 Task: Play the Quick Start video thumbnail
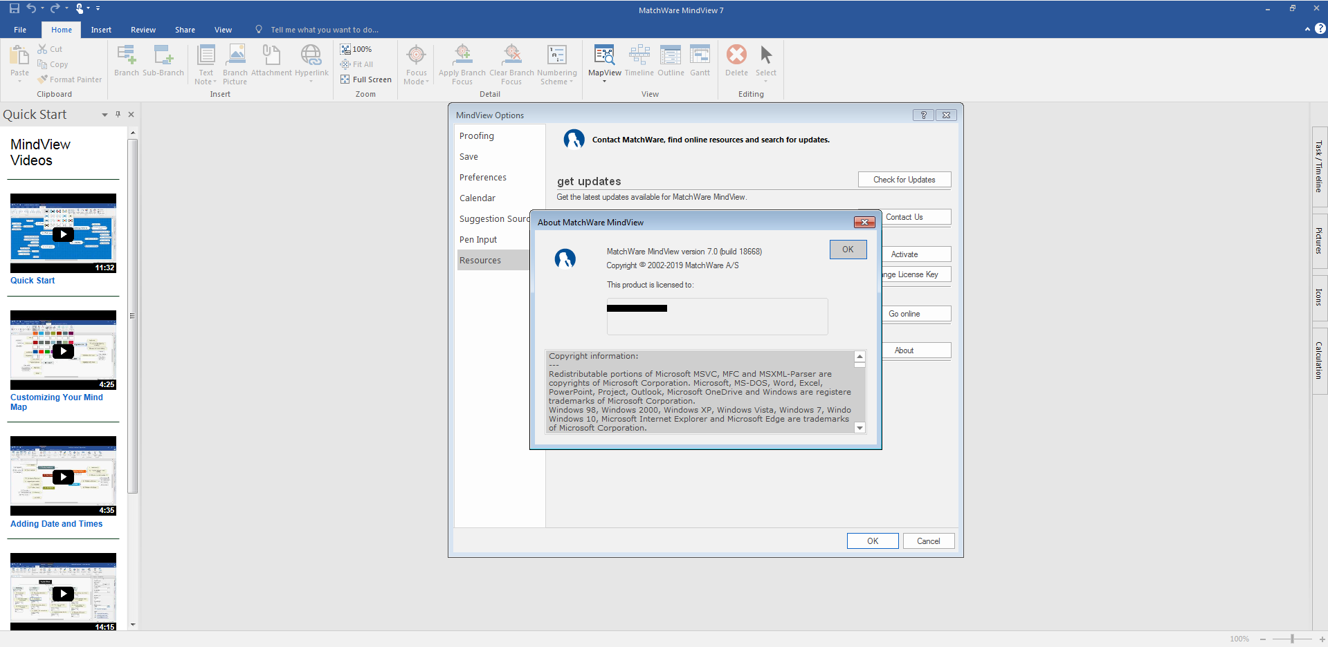click(x=63, y=234)
